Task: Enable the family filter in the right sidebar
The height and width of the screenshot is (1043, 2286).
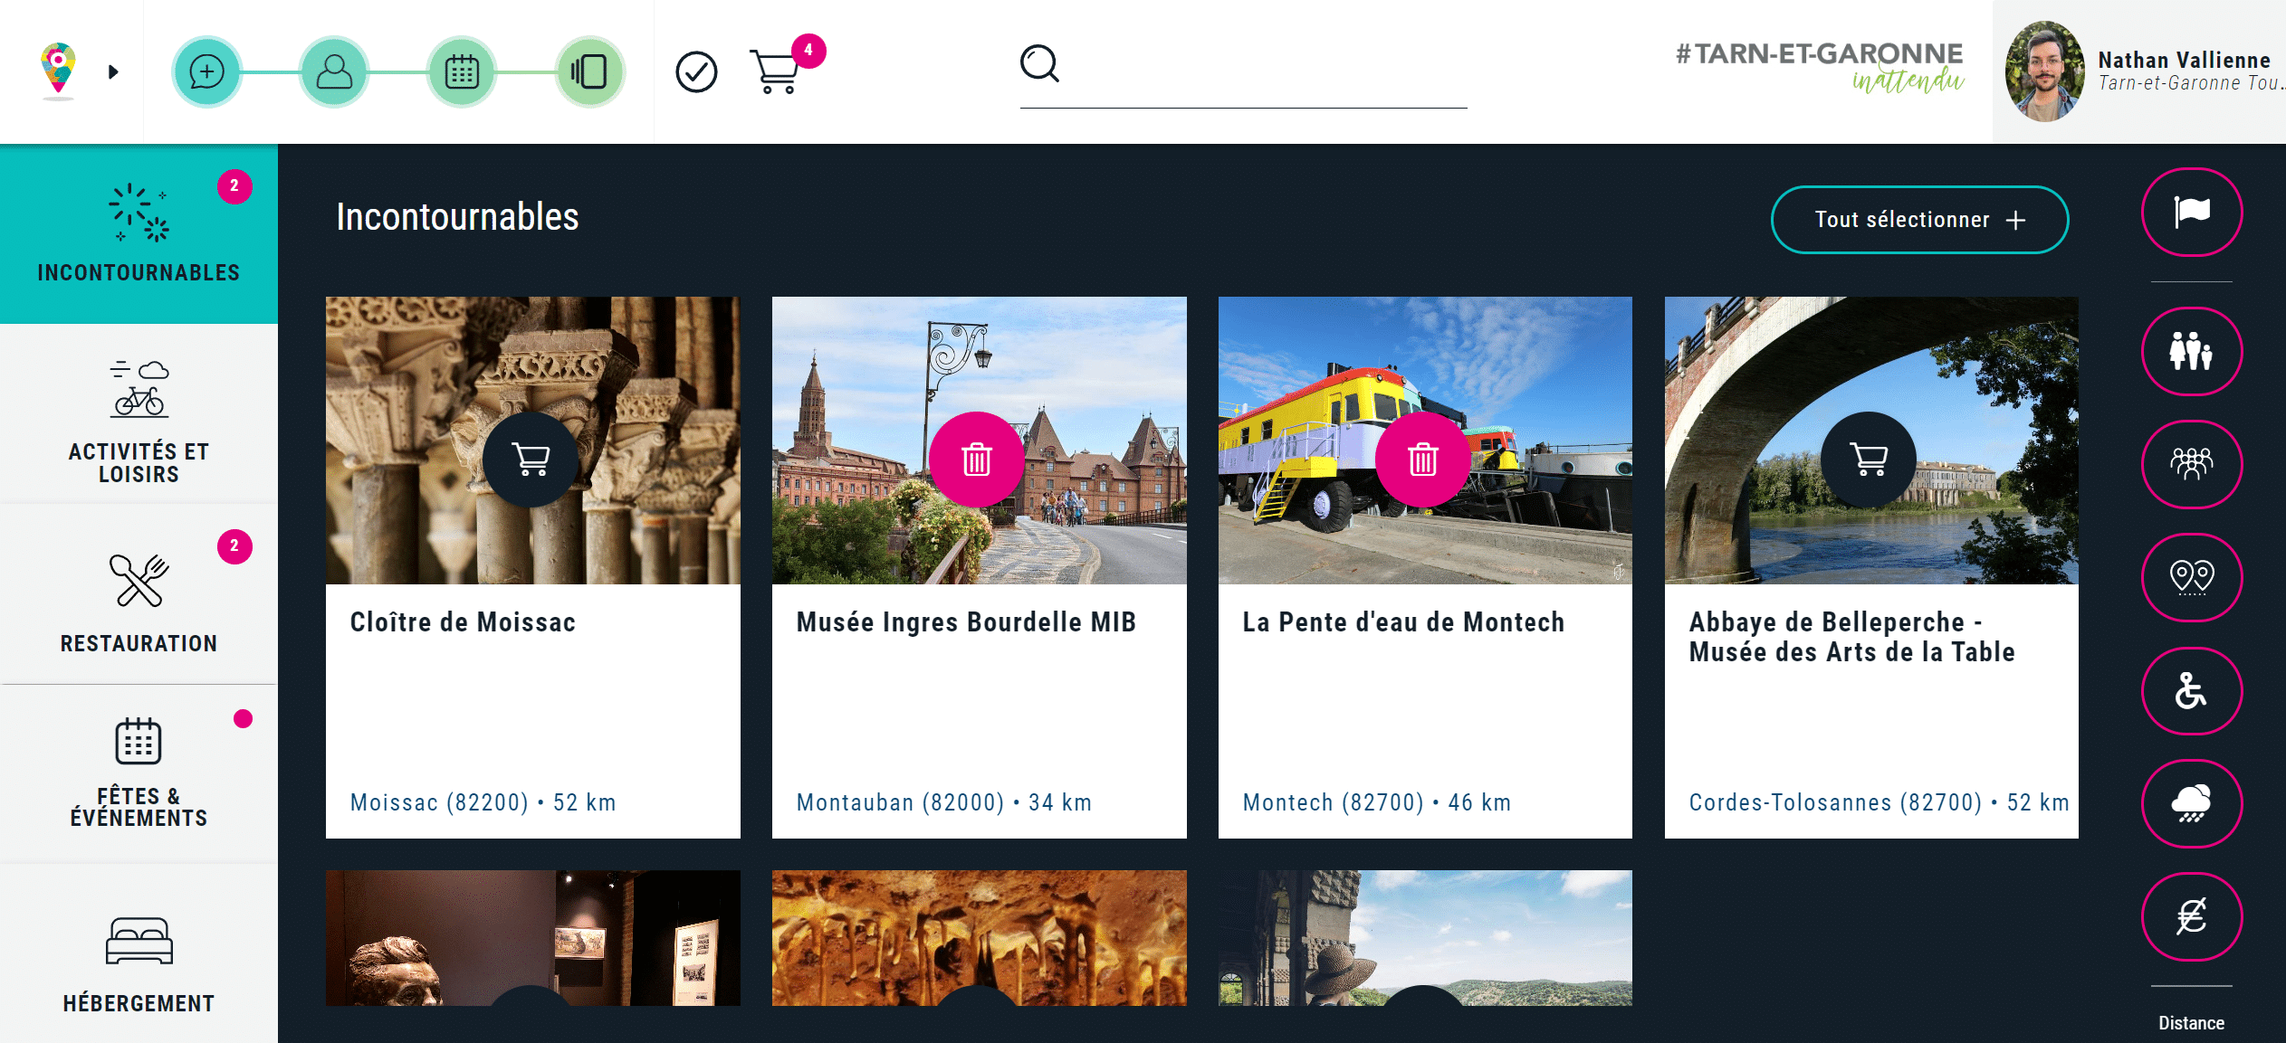Action: pos(2192,351)
